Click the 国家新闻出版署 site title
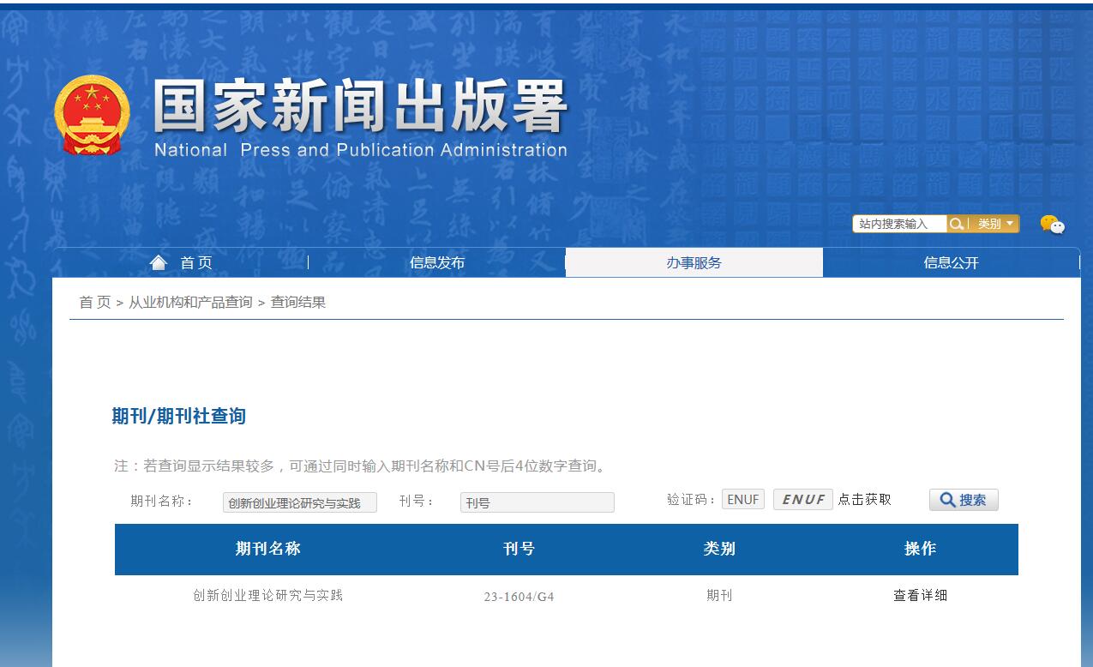 point(360,109)
